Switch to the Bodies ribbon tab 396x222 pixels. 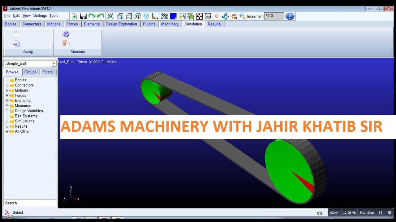pos(11,24)
